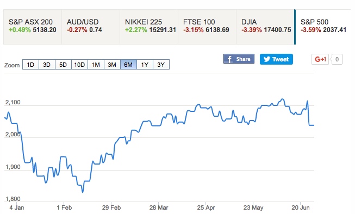The image size is (355, 214).
Task: Show the DJIA tab
Action: point(265,27)
